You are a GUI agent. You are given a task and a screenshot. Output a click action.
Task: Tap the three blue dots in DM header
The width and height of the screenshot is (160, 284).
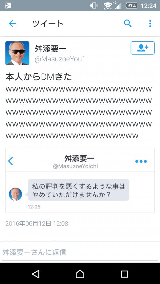141,161
